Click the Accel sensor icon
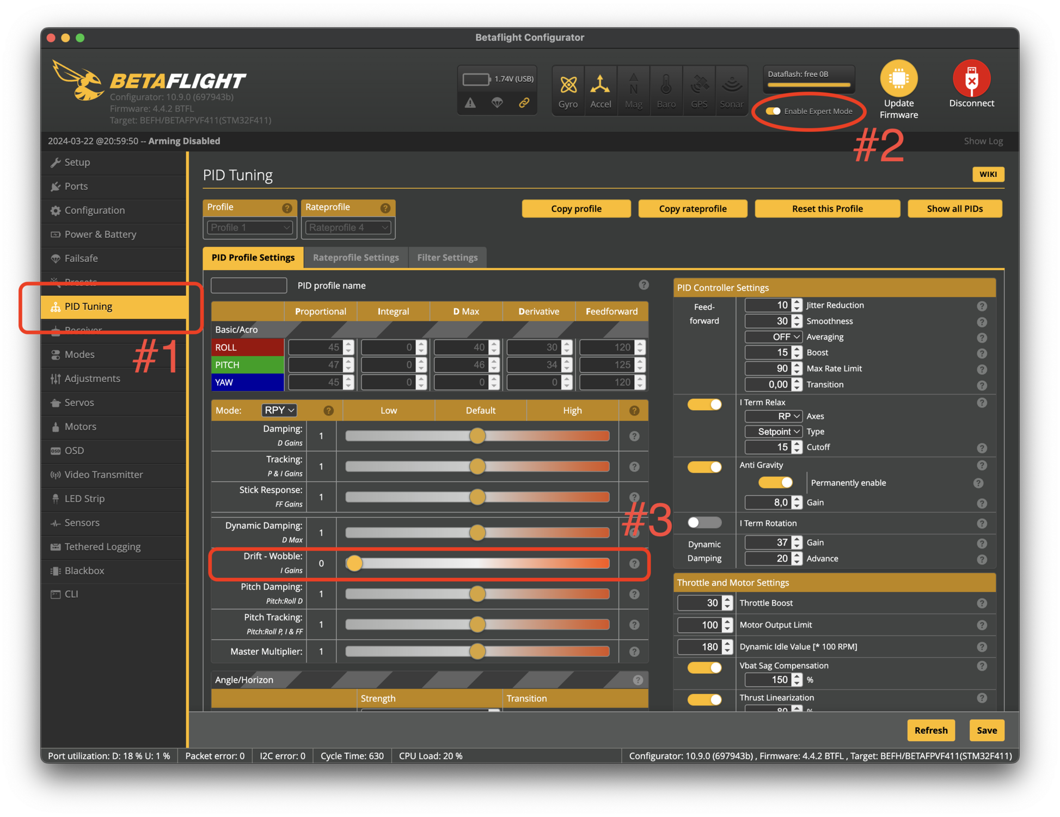This screenshot has width=1060, height=817. (600, 91)
